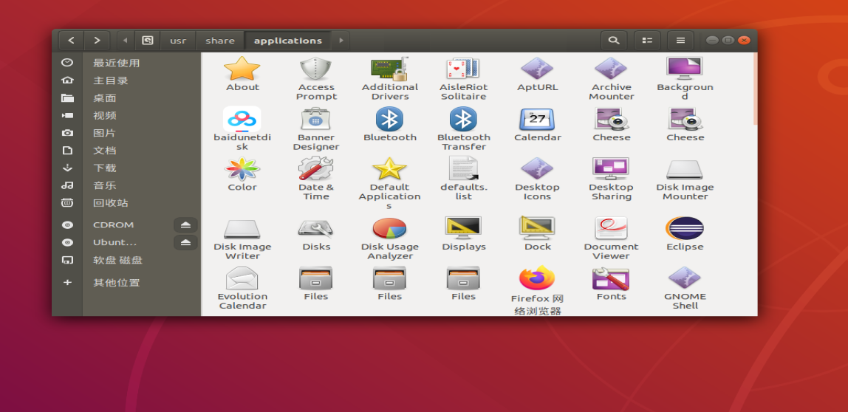
Task: Go back with the left arrow button
Action: [72, 41]
